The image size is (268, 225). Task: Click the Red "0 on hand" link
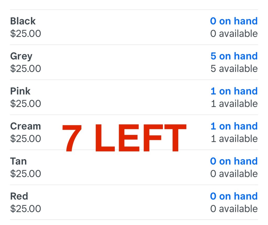tap(234, 196)
